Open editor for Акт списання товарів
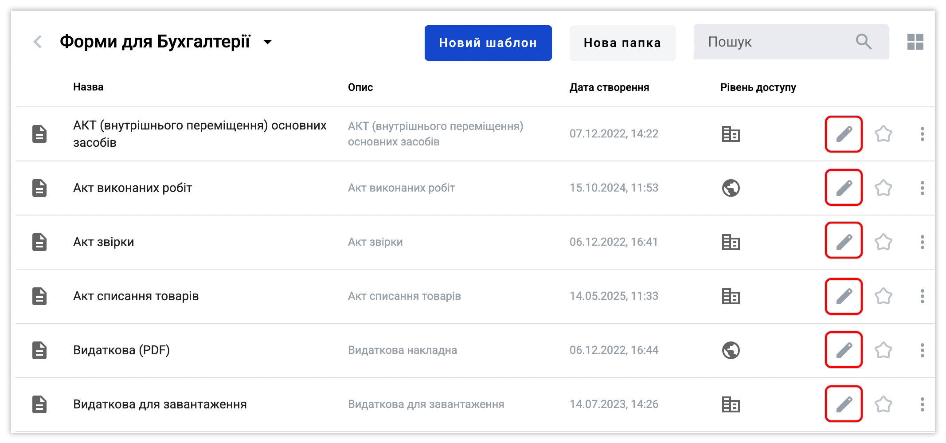This screenshot has width=946, height=443. tap(843, 296)
